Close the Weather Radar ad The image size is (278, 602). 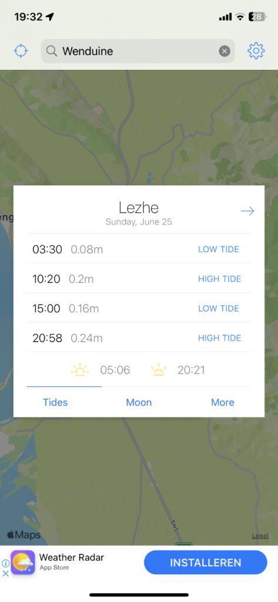click(6, 574)
